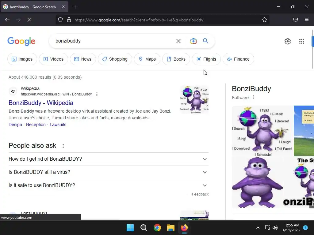Click the Wikipedia W favicon
Image resolution: width=314 pixels, height=235 pixels.
coord(13,91)
